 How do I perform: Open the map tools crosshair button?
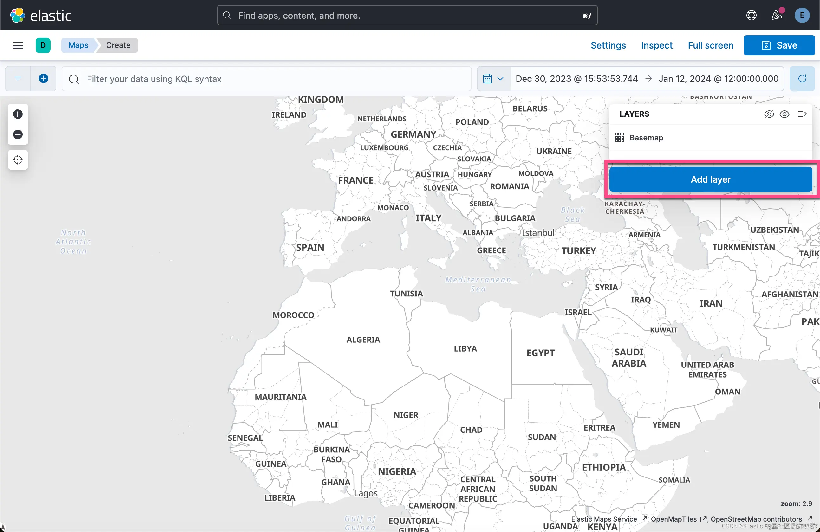pyautogui.click(x=17, y=160)
